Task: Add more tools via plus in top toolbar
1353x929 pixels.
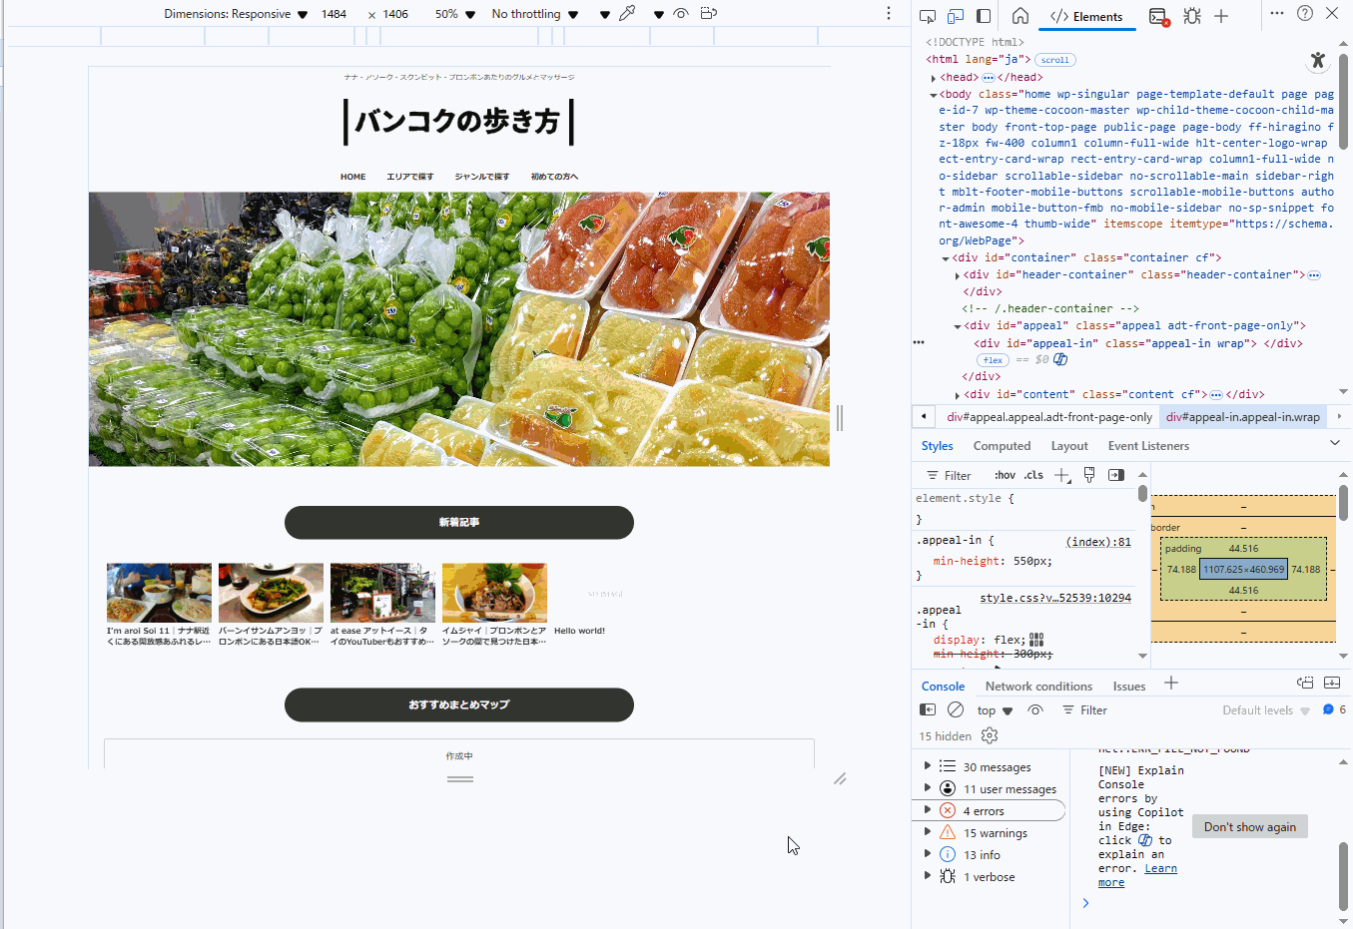Action: click(1221, 16)
